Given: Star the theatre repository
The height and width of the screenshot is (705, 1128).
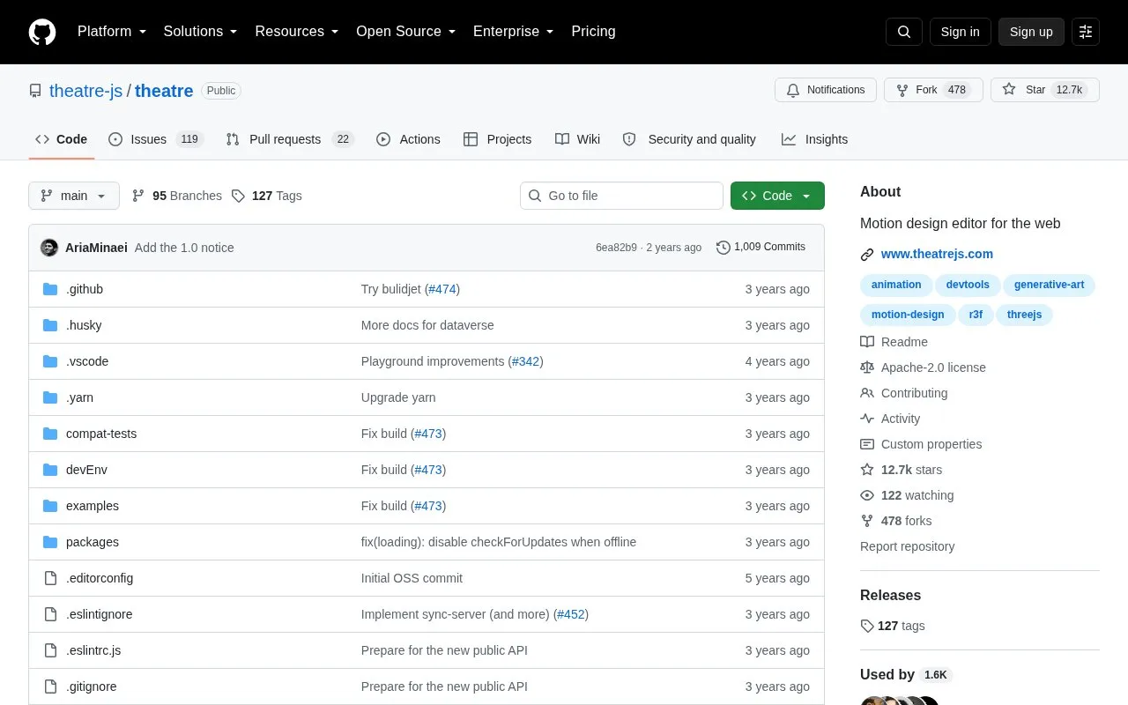Looking at the screenshot, I should 1045,90.
